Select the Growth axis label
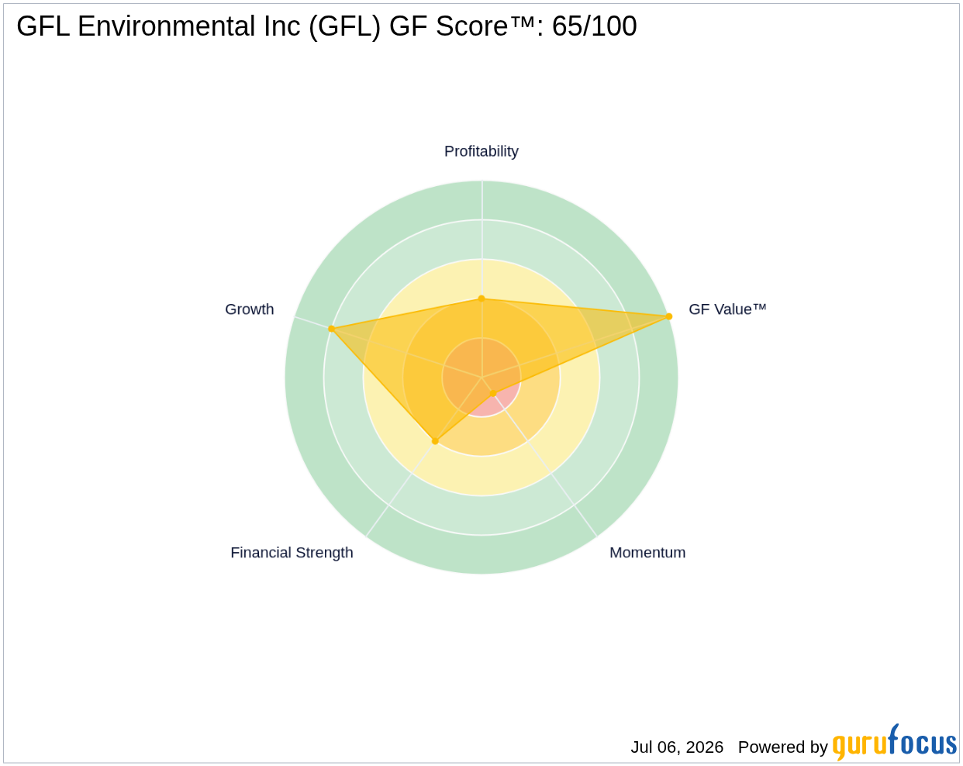963x766 pixels. click(x=250, y=309)
